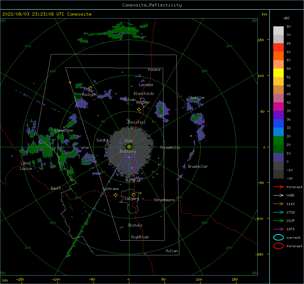
Task: Click the -150 tick on bottom axis
Action: (x=20, y=279)
